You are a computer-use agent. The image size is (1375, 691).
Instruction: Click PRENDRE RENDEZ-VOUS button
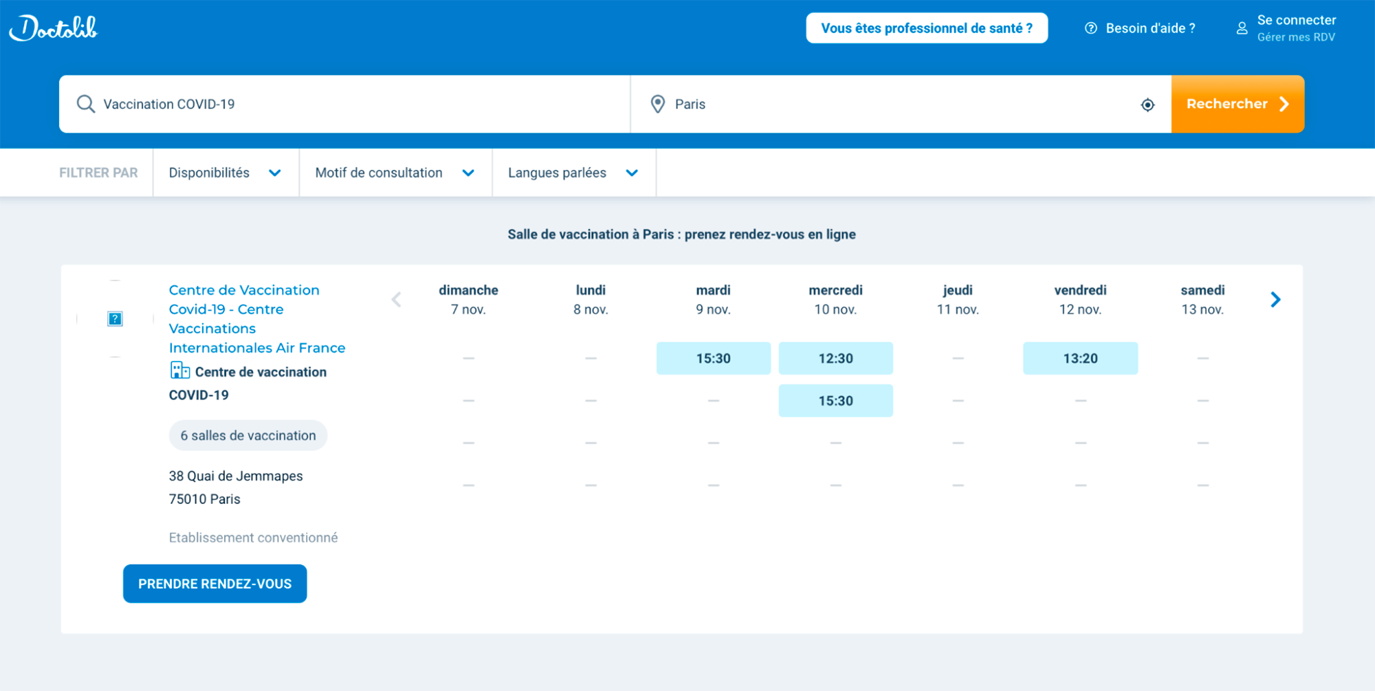(x=215, y=584)
